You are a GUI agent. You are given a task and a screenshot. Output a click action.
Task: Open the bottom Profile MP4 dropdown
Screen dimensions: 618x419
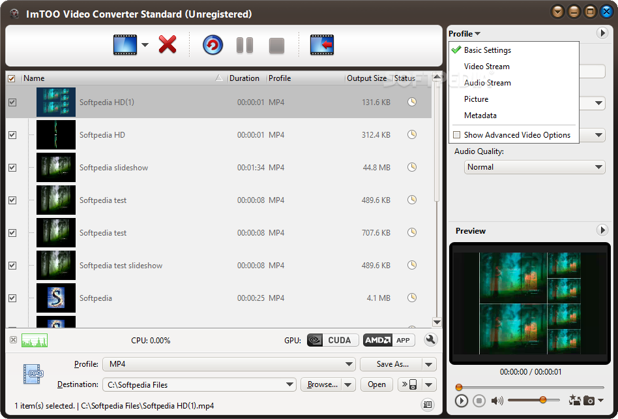pyautogui.click(x=229, y=364)
